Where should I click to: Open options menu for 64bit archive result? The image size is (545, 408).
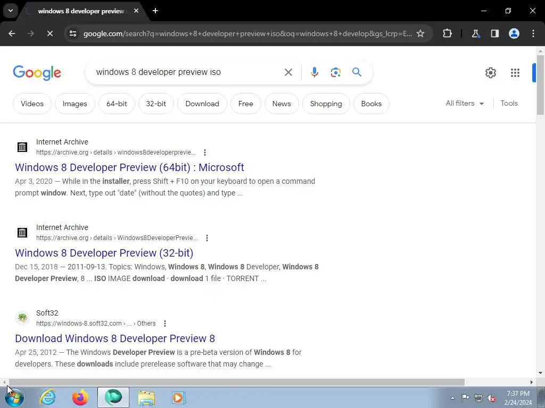[205, 152]
